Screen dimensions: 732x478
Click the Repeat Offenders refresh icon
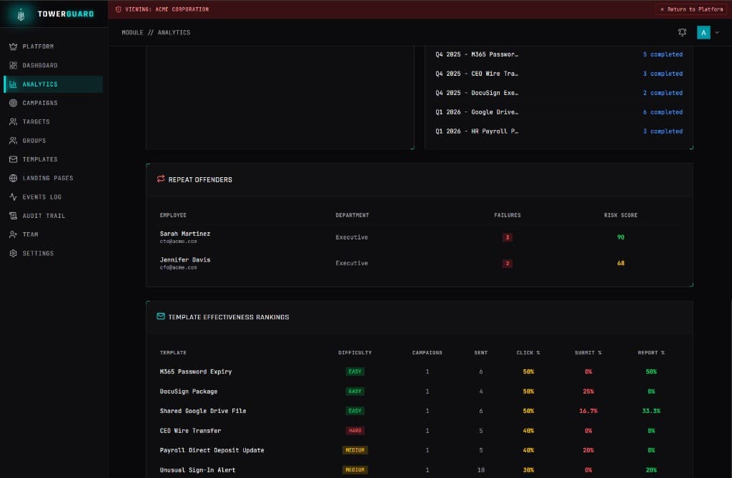160,179
